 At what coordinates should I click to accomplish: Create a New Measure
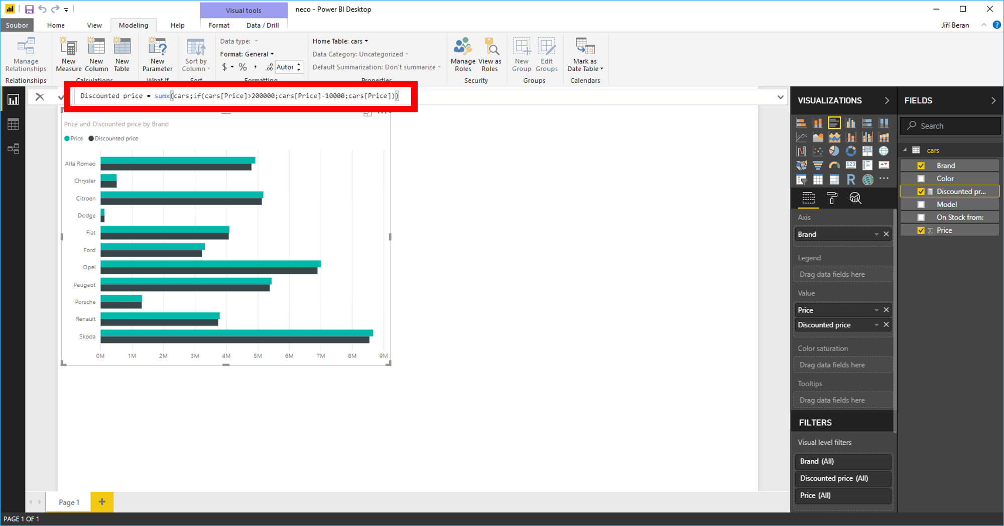pos(69,55)
